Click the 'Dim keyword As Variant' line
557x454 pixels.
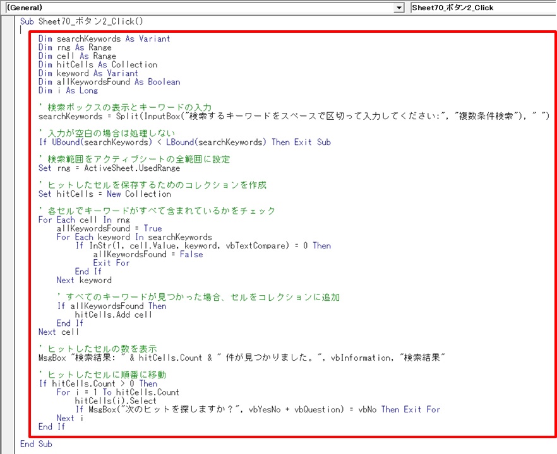coord(88,73)
